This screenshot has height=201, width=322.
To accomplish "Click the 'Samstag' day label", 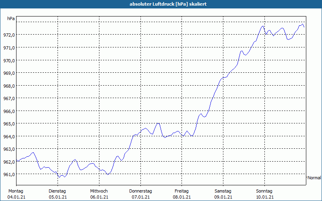I will click(223, 191).
